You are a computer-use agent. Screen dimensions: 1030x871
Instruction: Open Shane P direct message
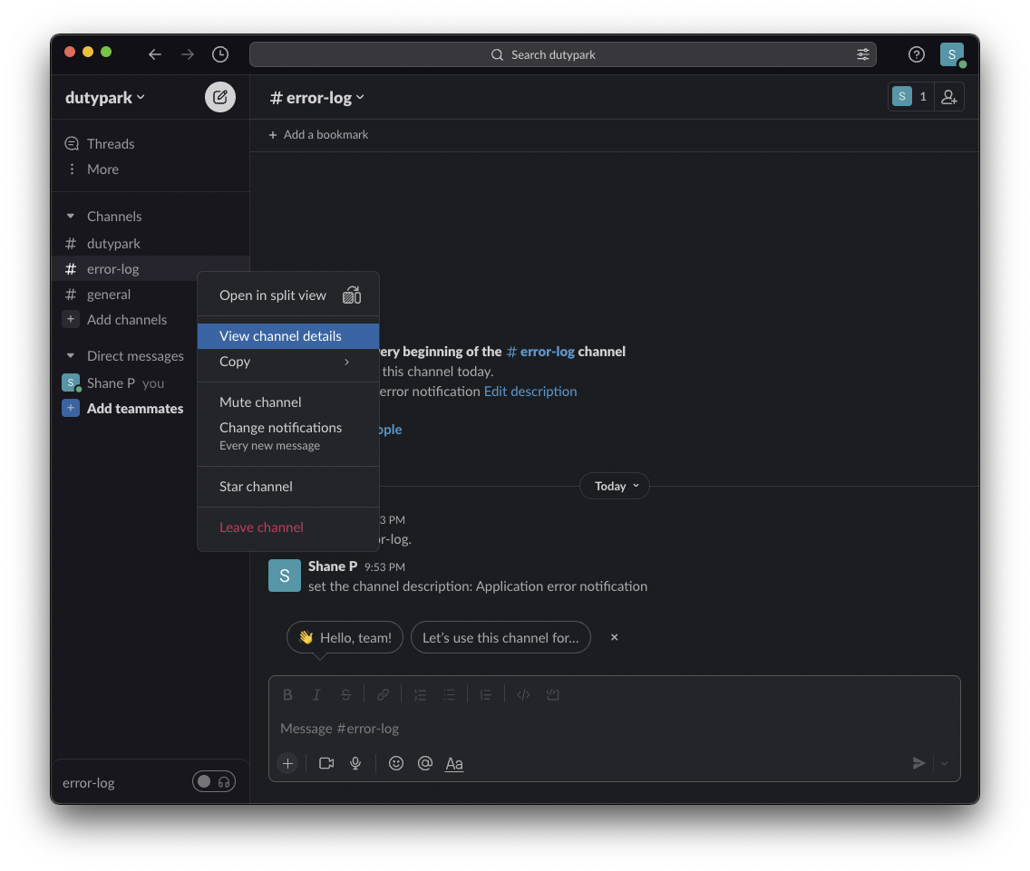[126, 383]
